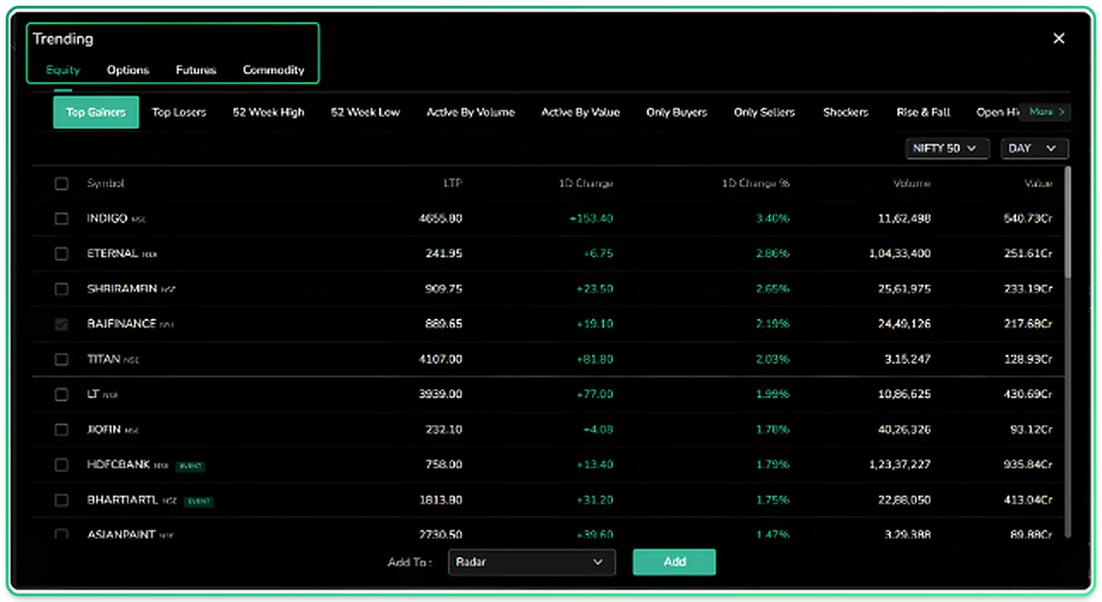
Task: Open the DAY timeframe dropdown
Action: [1034, 148]
